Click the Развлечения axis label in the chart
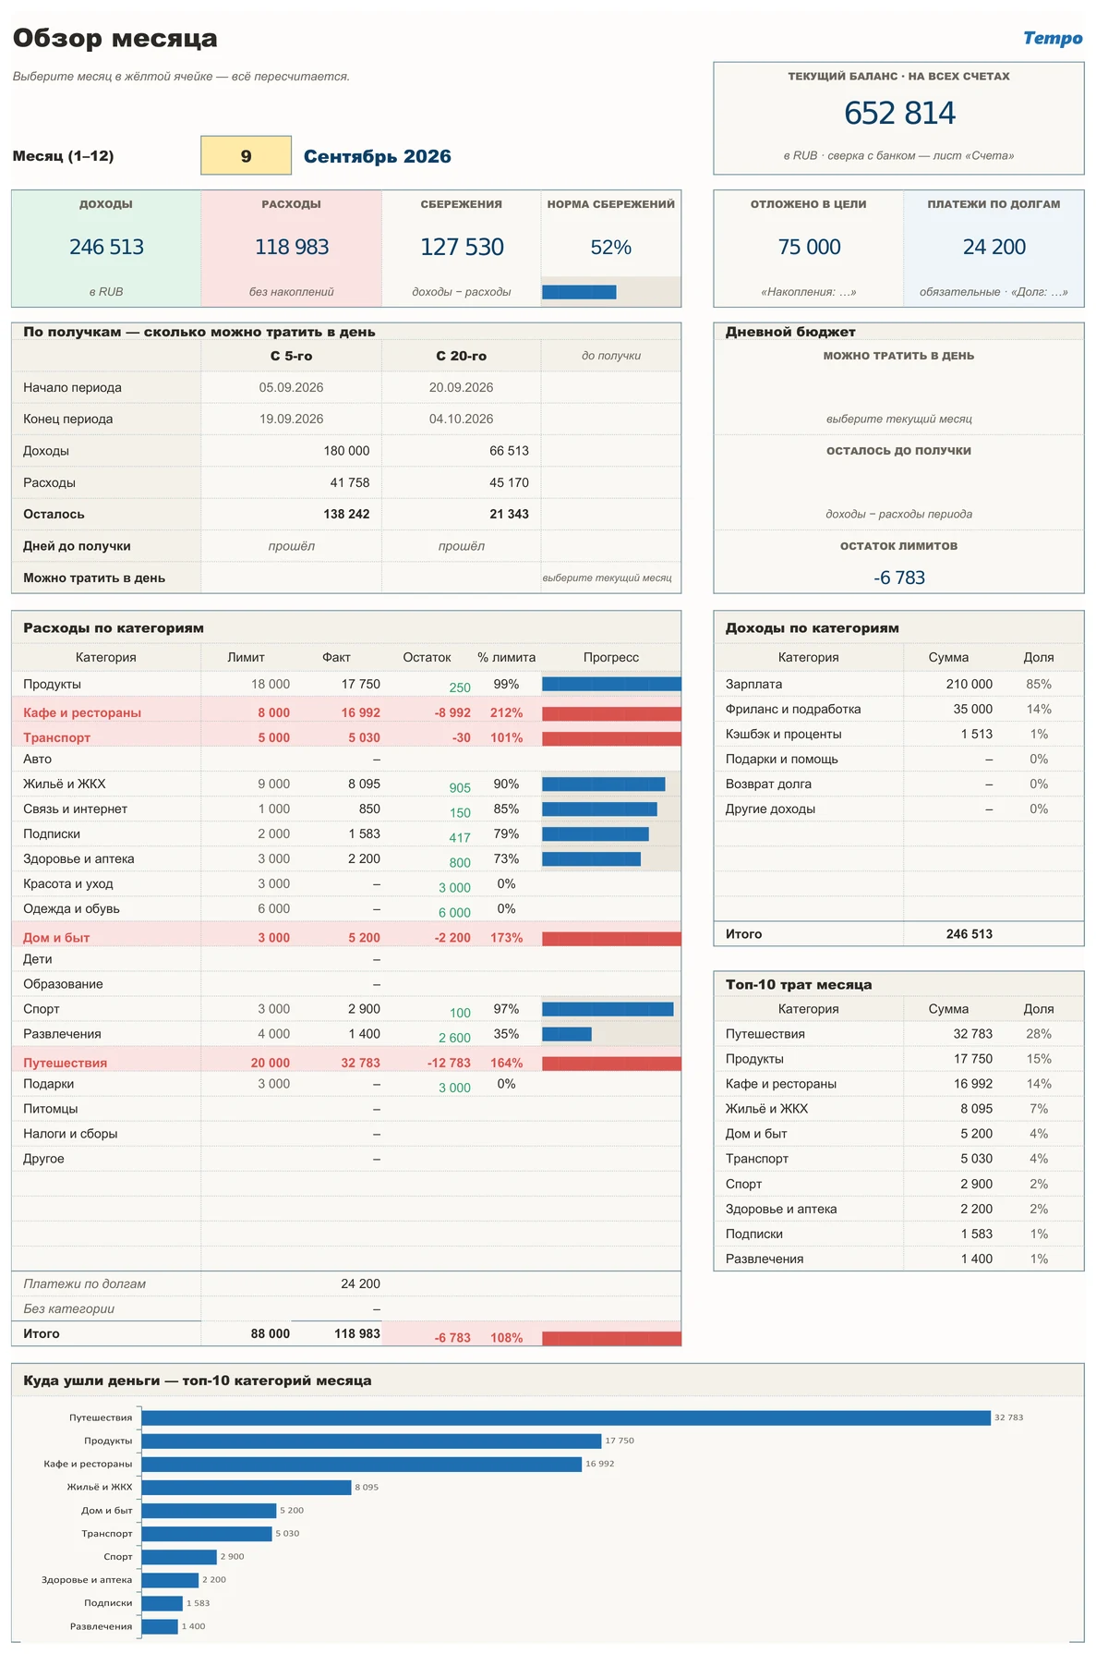This screenshot has width=1096, height=1654. pos(101,1626)
